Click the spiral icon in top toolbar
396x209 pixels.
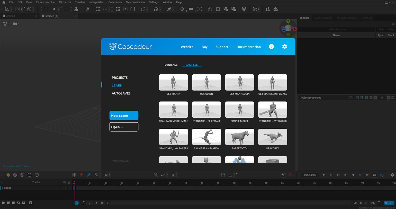click(210, 9)
